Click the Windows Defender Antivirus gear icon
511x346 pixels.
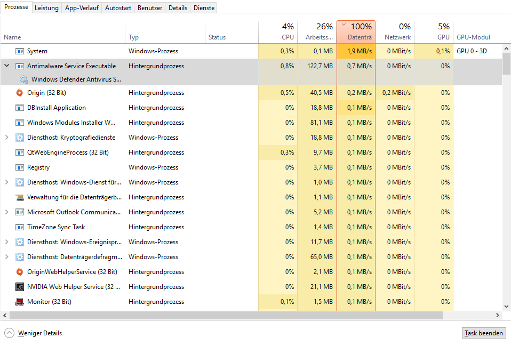[x=24, y=79]
